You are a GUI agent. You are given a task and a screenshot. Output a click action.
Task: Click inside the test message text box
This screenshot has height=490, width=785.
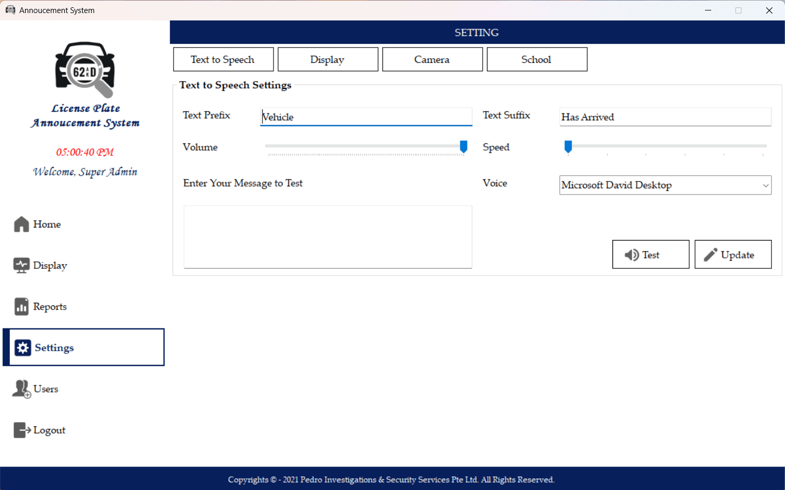(328, 237)
